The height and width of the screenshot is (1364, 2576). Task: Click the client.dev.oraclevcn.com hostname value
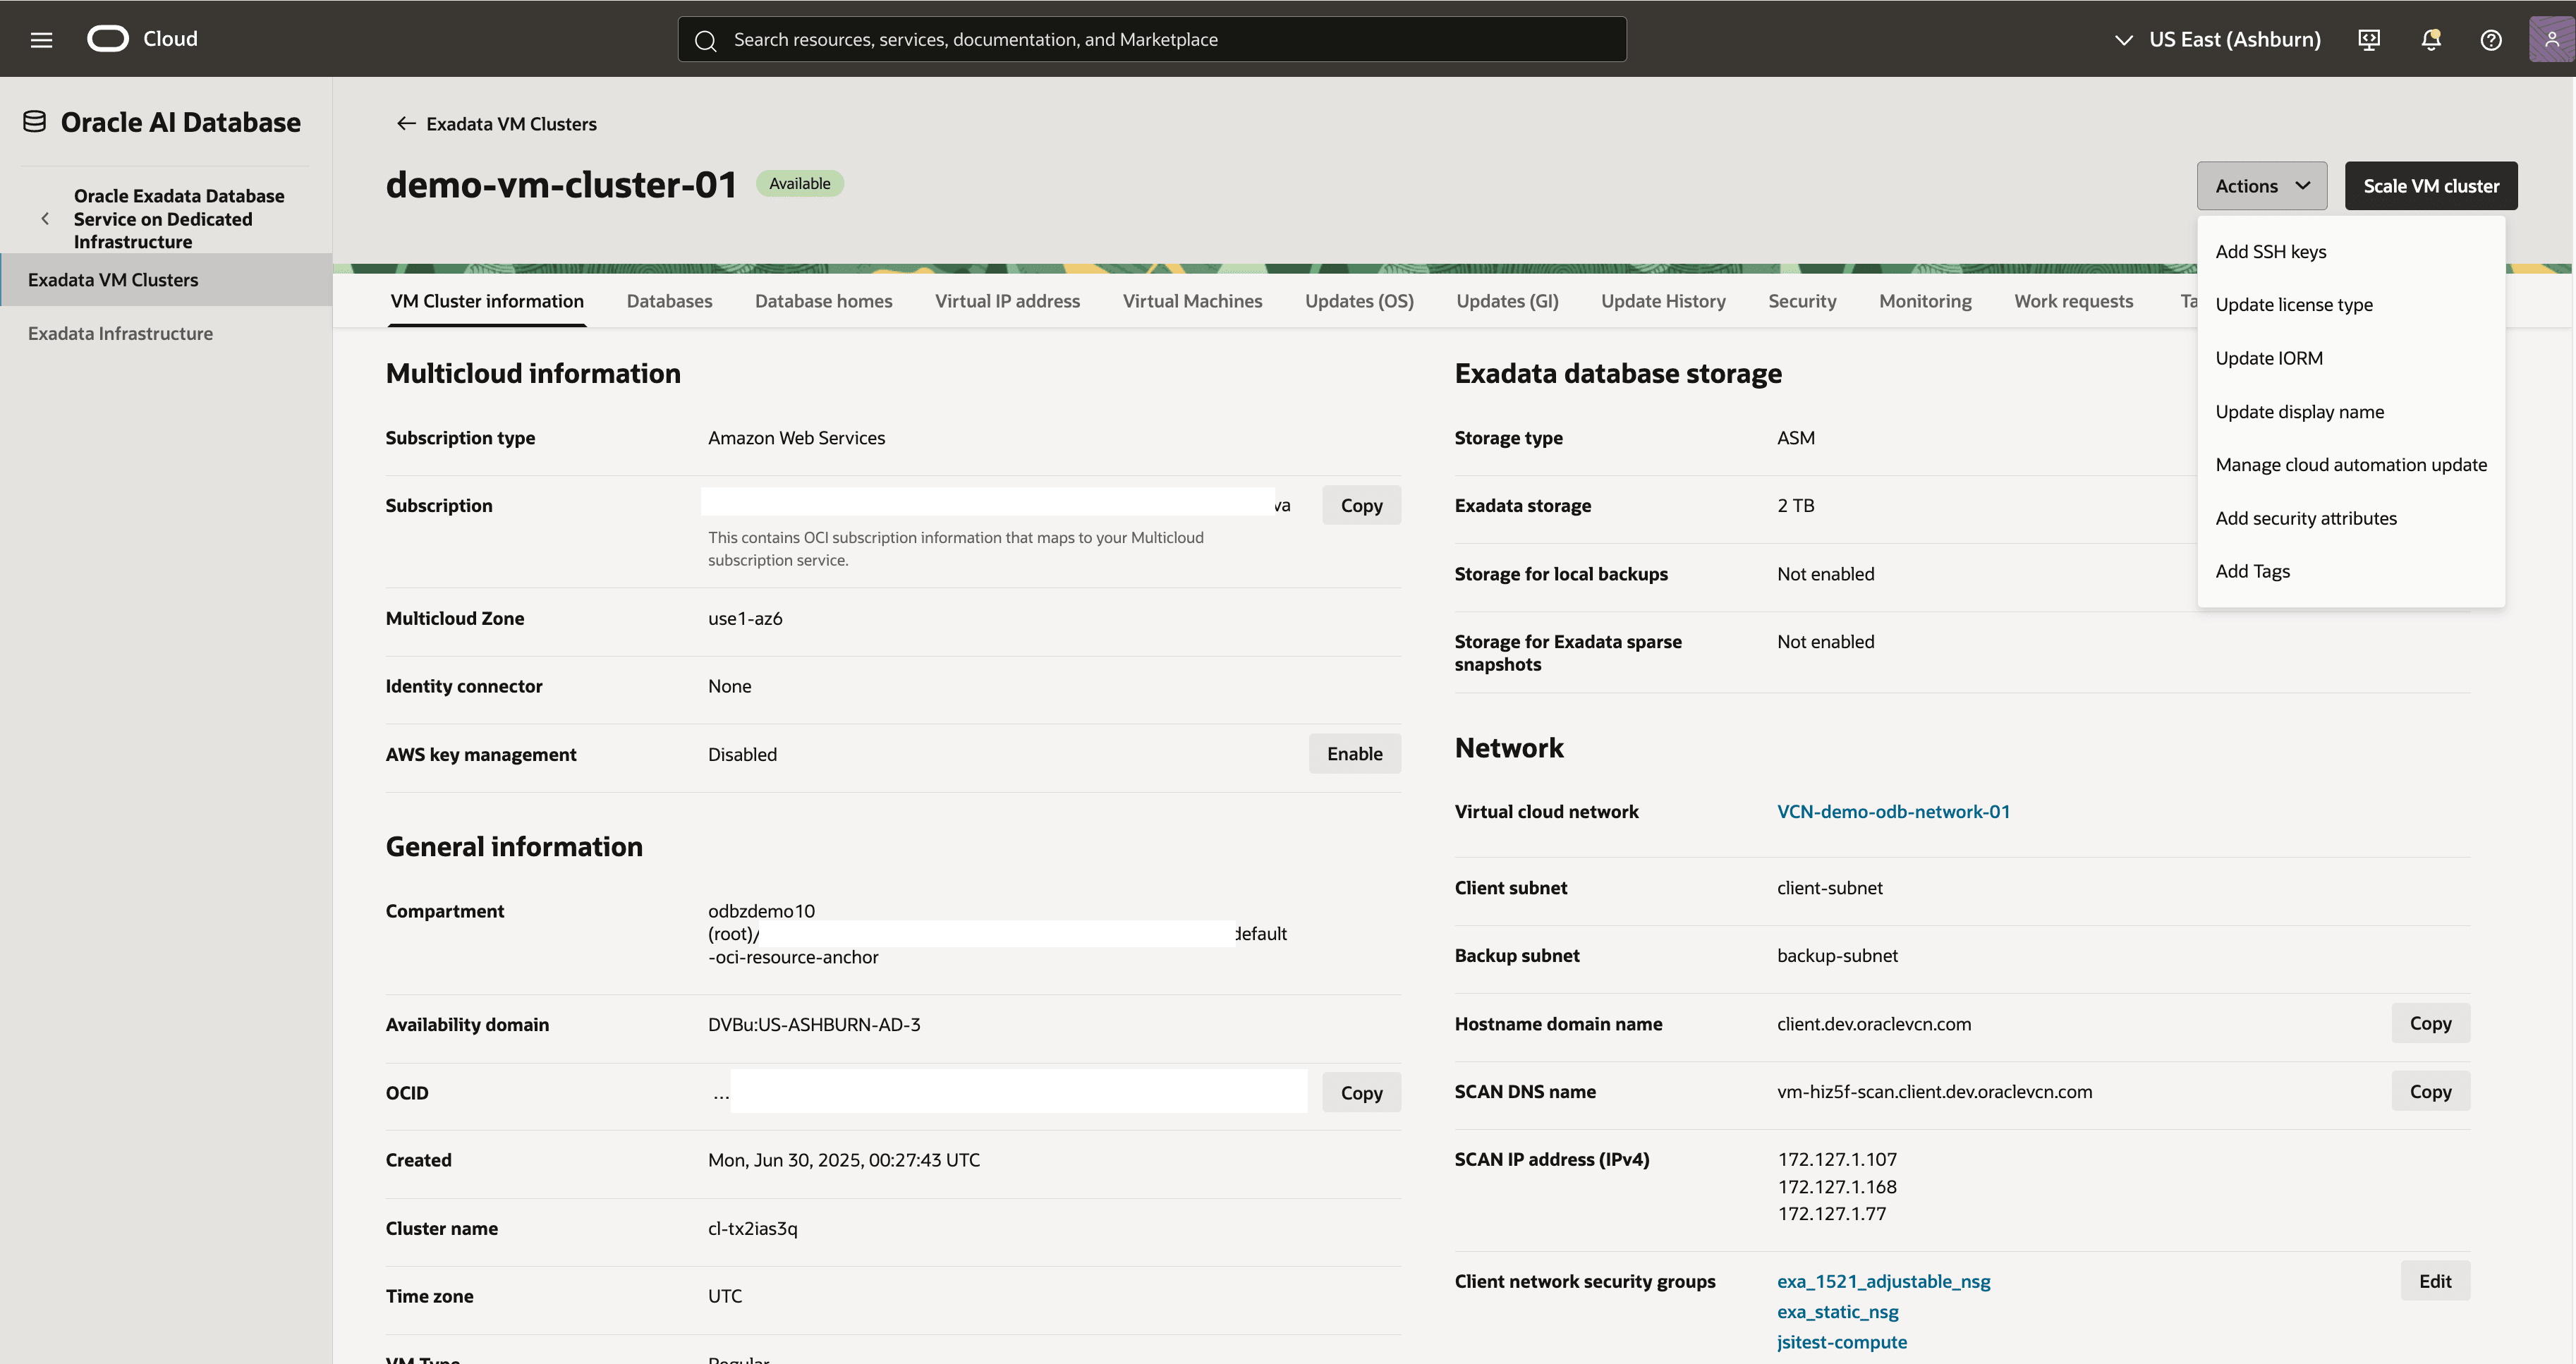pyautogui.click(x=1874, y=1023)
